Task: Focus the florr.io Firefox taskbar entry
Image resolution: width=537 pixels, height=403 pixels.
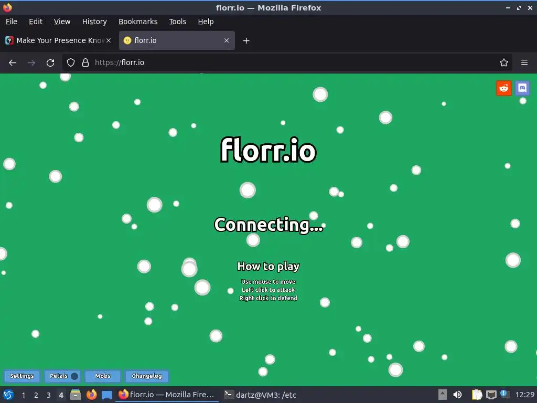Action: [x=167, y=395]
